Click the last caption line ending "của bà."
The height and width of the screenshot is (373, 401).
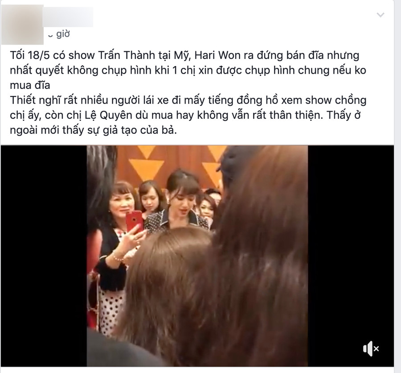94,130
